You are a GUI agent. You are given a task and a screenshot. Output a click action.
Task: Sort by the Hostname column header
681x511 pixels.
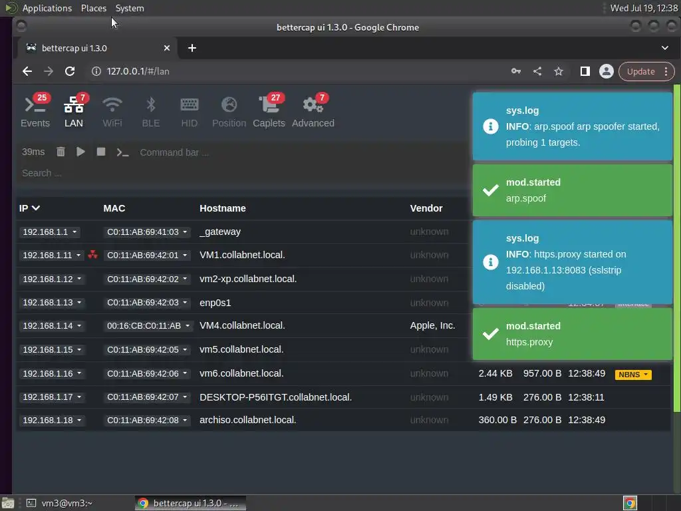(x=222, y=208)
